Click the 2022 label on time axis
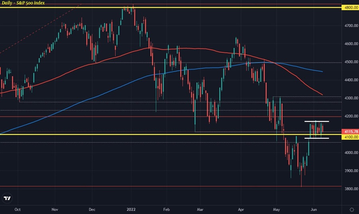This screenshot has width=359, height=214. [131, 210]
